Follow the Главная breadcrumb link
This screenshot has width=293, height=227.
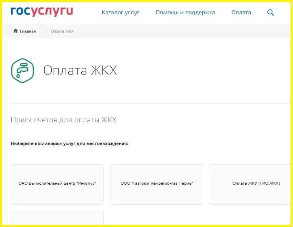28,31
